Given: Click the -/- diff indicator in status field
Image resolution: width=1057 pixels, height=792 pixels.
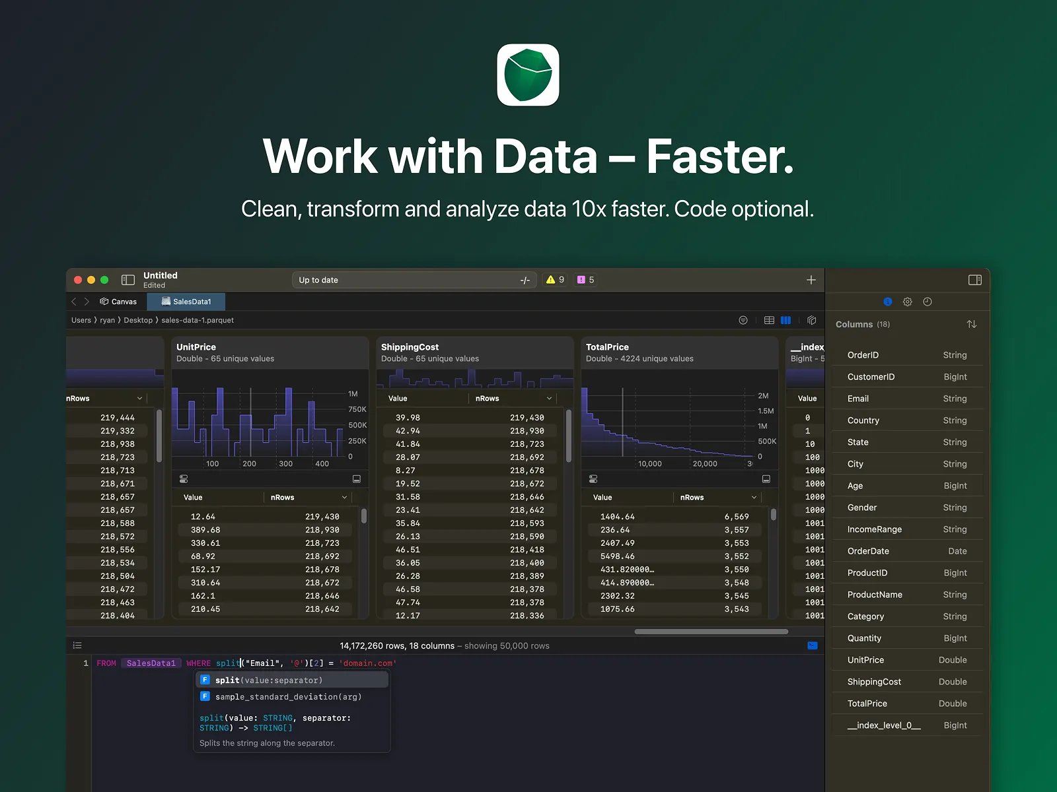Looking at the screenshot, I should click(x=525, y=280).
